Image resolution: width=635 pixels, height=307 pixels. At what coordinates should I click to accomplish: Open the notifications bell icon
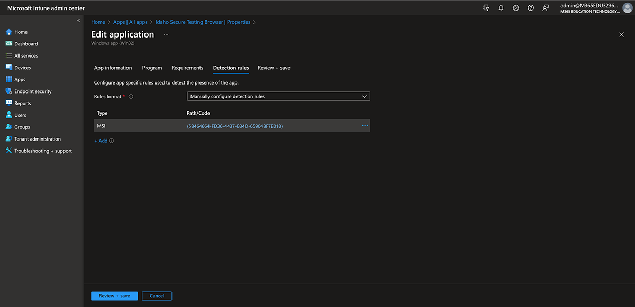[x=501, y=8]
